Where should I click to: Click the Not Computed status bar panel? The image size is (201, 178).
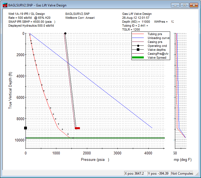coord(182,174)
